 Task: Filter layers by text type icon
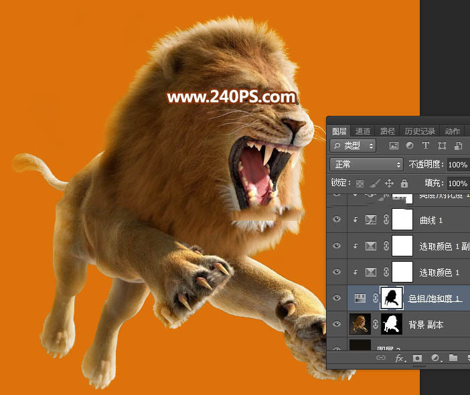pyautogui.click(x=426, y=145)
